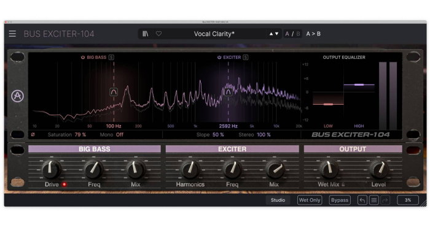Click the red Drive clip indicator
Screen dimensions: 430x228
tap(64, 184)
